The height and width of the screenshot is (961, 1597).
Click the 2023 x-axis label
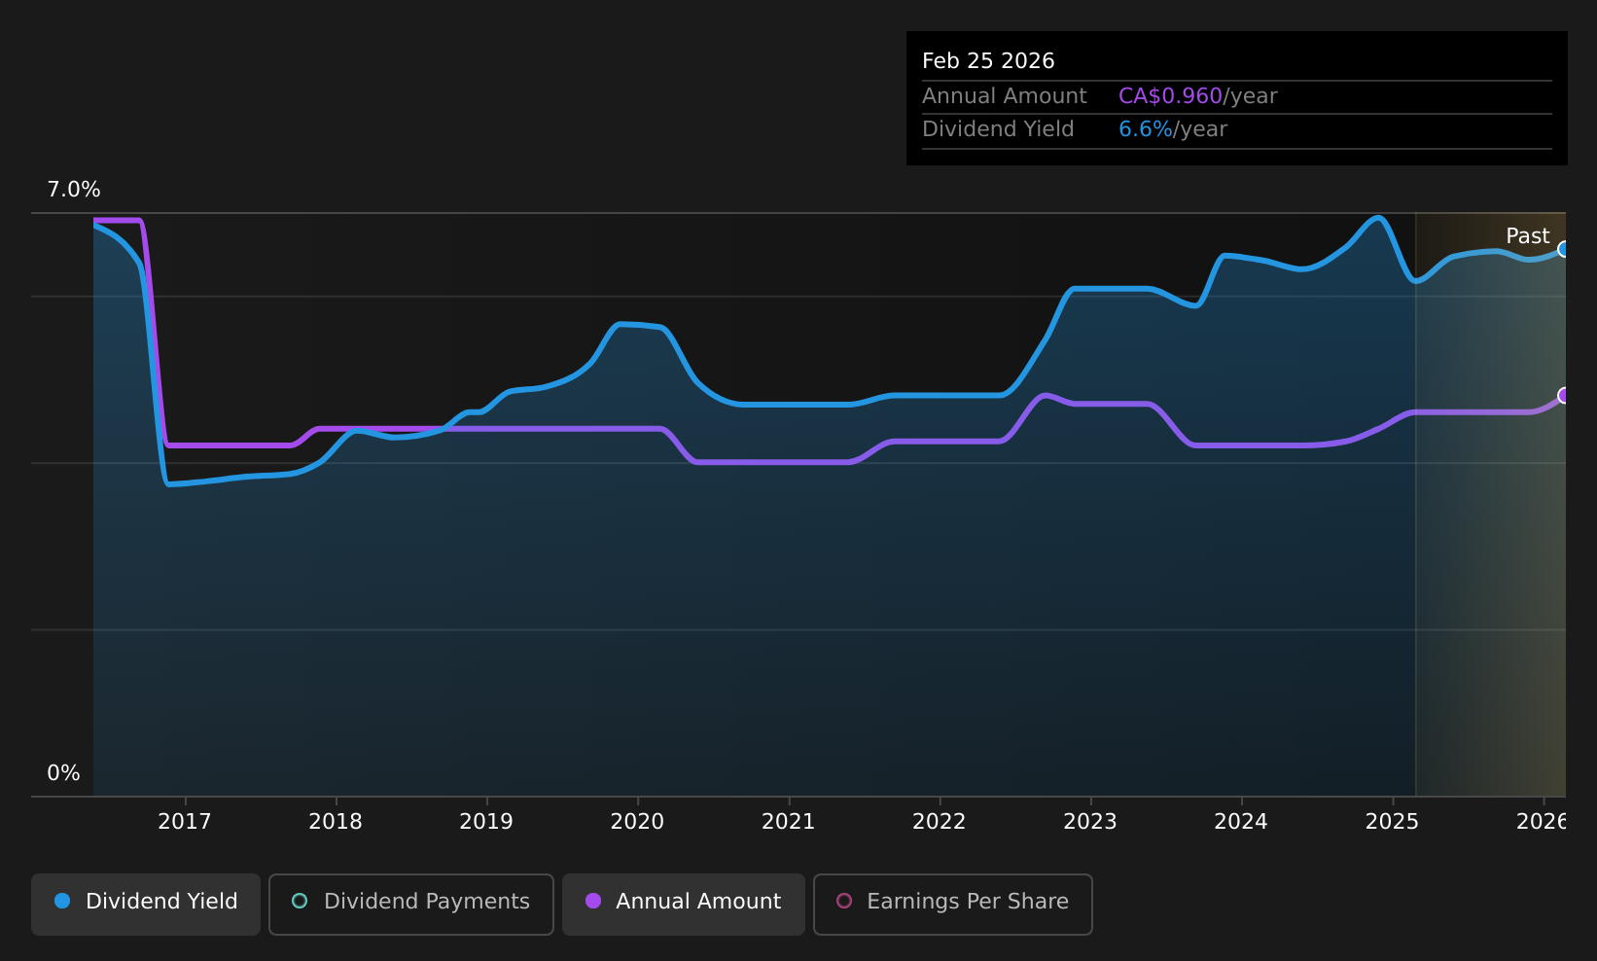tap(1090, 822)
